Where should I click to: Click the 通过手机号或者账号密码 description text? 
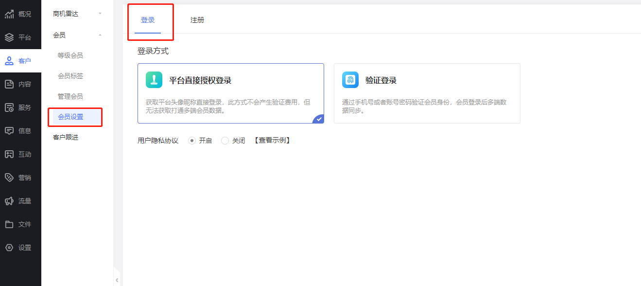(x=424, y=106)
